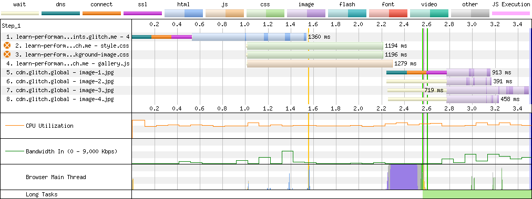Click the 1279 ms timing label
The width and height of the screenshot is (532, 199).
[x=405, y=63]
